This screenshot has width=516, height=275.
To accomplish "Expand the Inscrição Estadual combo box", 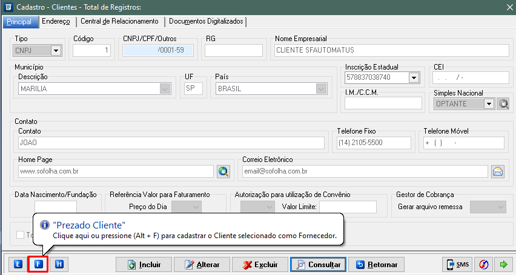I will tap(414, 77).
